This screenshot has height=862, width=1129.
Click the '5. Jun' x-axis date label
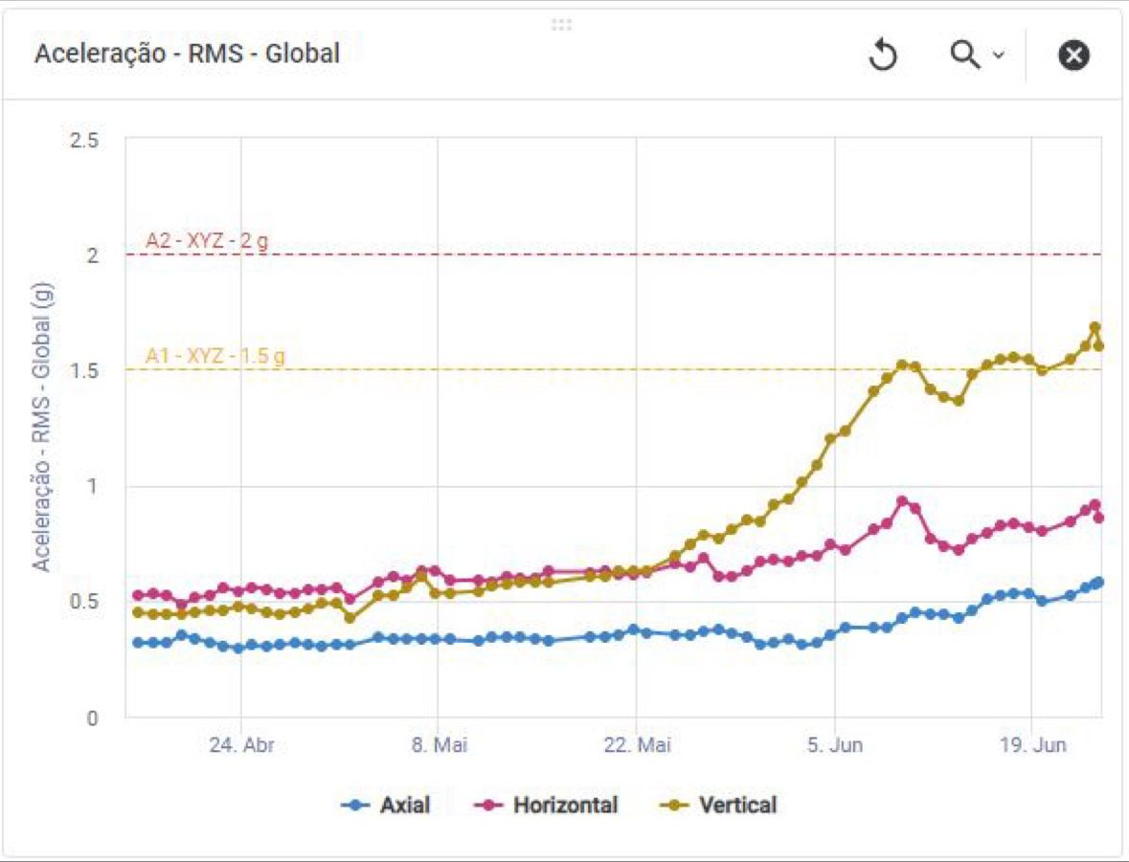pyautogui.click(x=835, y=744)
